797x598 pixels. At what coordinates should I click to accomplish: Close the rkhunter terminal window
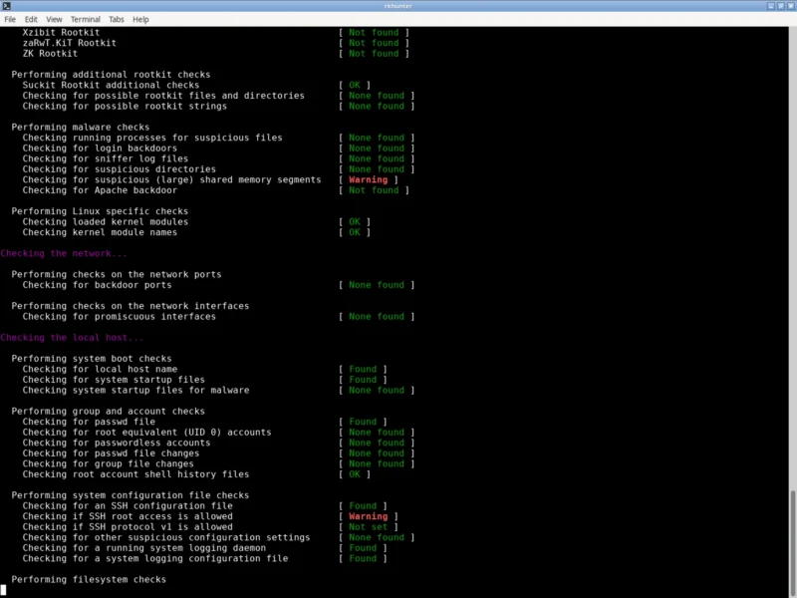[791, 6]
